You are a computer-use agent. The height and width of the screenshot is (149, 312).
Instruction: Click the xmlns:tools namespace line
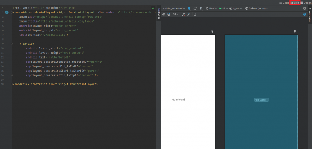[x=57, y=21]
